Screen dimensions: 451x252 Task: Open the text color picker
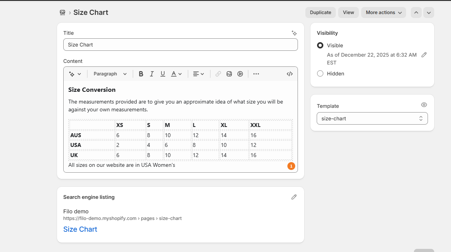click(176, 74)
